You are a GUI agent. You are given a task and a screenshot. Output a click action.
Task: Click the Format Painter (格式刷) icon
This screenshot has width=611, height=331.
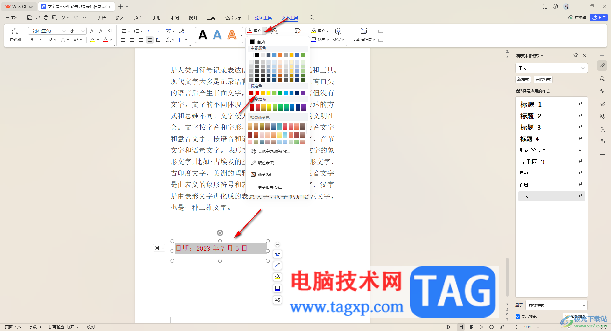point(15,31)
